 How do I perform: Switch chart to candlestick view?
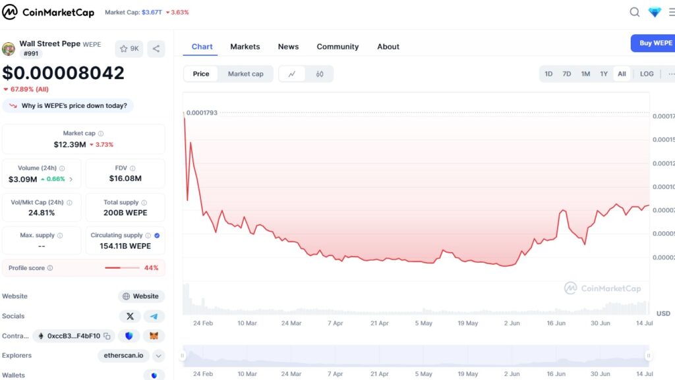[320, 74]
